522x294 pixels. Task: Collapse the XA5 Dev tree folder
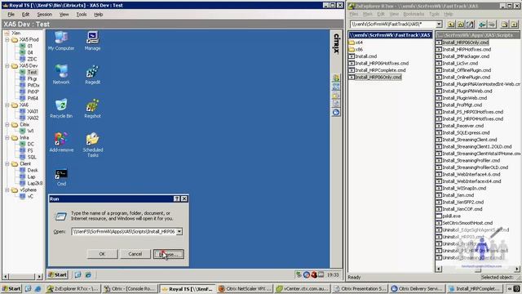(x=7, y=65)
